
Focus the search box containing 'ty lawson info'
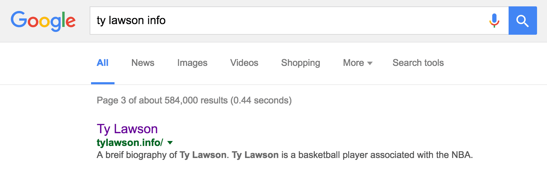click(285, 21)
